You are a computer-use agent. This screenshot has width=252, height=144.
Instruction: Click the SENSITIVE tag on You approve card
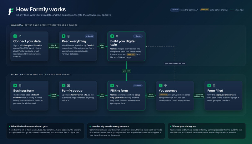tap(163, 95)
